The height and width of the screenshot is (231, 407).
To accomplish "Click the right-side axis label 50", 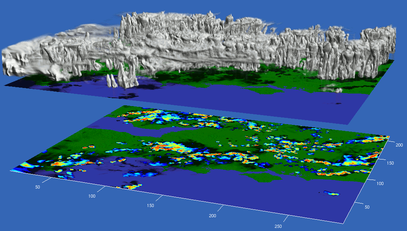I will tap(367, 207).
